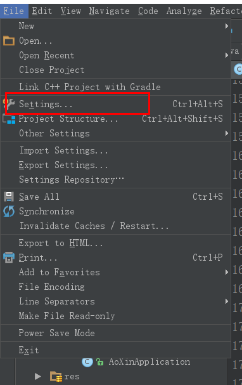The width and height of the screenshot is (242, 385).
Task: Open the Other Settings submenu
Action: 115,133
